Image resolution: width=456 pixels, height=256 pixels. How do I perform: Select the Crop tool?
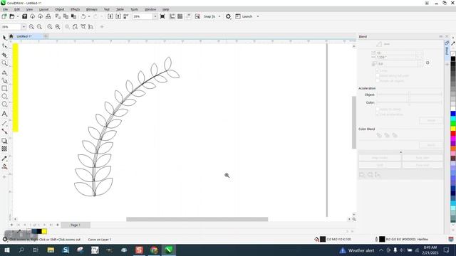pyautogui.click(x=4, y=55)
